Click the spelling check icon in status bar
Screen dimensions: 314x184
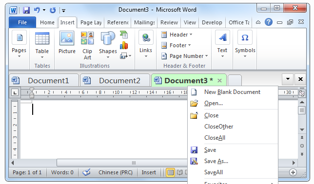86,172
